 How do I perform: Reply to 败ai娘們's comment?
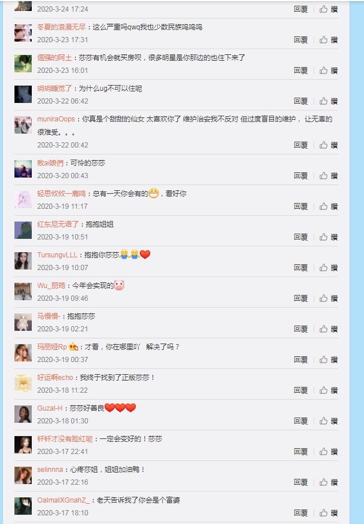pyautogui.click(x=300, y=176)
